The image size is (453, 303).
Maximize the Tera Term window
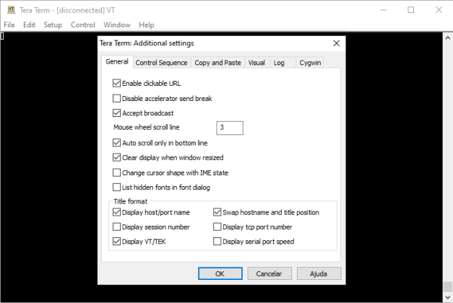pos(411,10)
